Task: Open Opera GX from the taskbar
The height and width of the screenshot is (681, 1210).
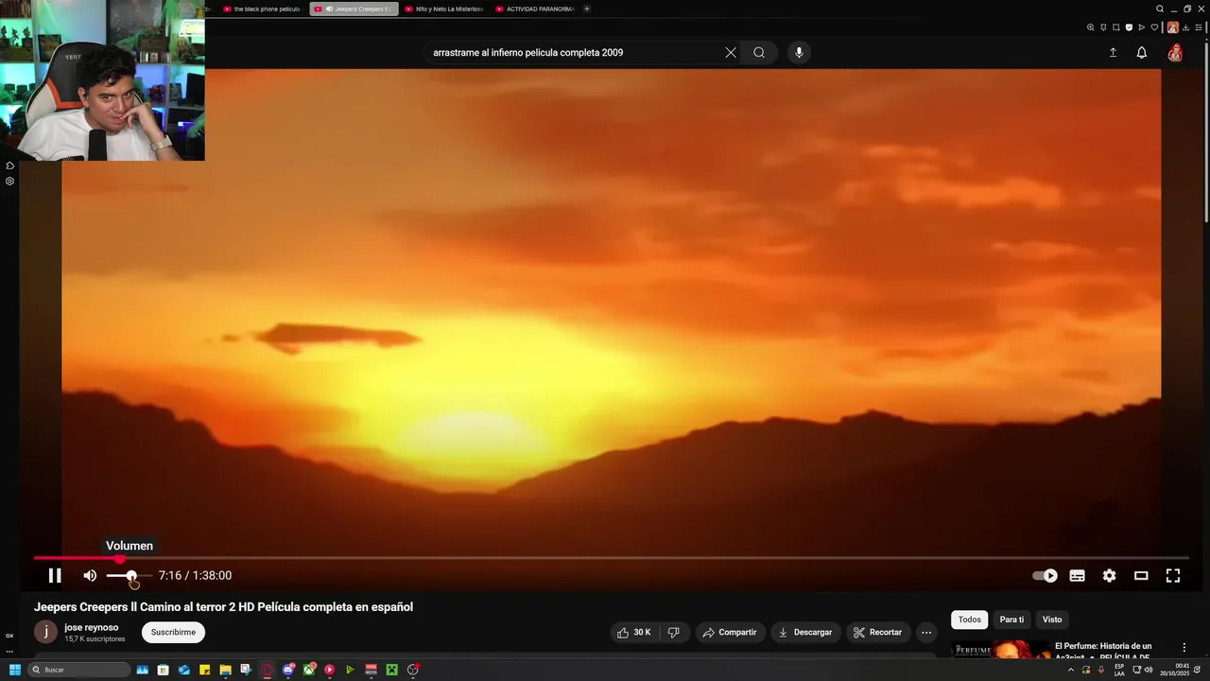Action: 268,670
